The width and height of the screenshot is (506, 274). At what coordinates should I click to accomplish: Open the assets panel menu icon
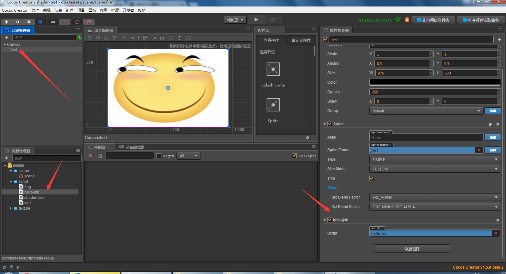[x=78, y=151]
